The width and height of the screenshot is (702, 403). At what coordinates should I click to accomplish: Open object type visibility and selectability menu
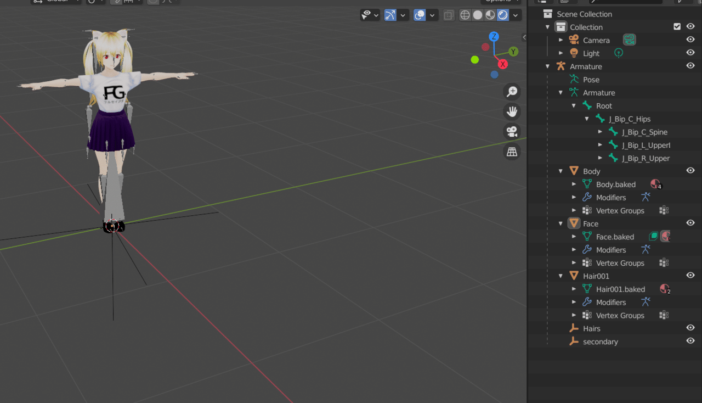(x=370, y=15)
